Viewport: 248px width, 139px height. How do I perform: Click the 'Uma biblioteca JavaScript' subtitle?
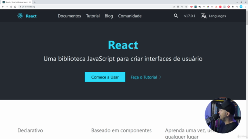pos(123,59)
